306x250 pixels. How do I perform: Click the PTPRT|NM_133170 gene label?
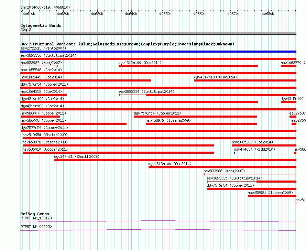[x=36, y=218]
